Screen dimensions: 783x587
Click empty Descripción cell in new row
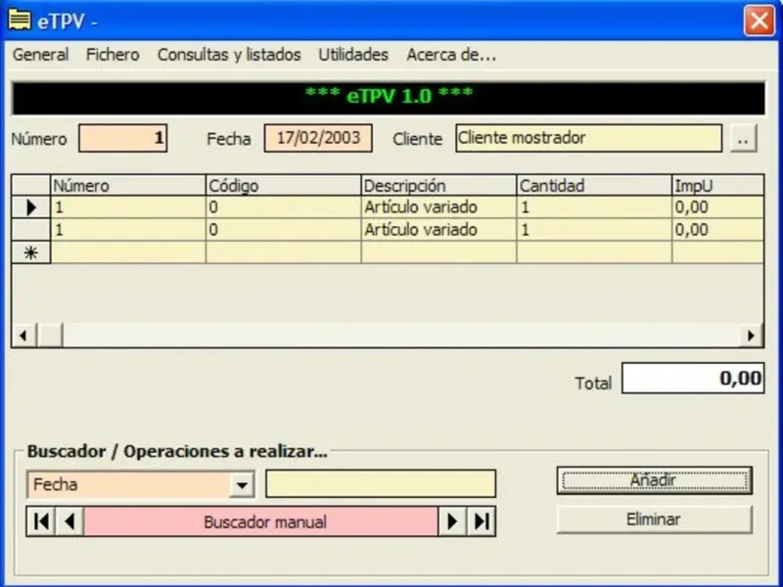[x=438, y=252]
